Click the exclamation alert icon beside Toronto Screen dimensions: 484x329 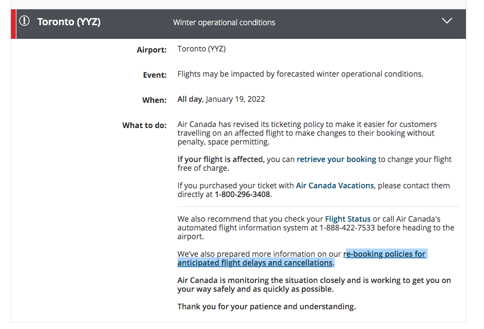(25, 21)
